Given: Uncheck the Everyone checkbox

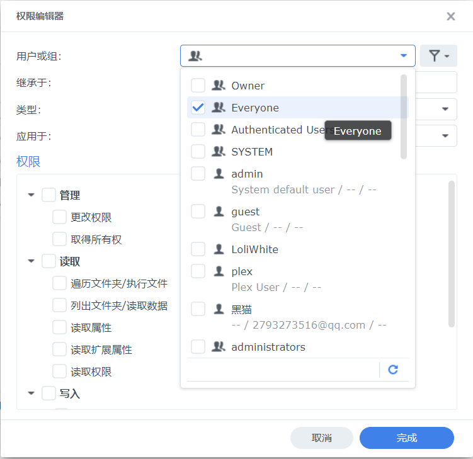Looking at the screenshot, I should (x=198, y=108).
